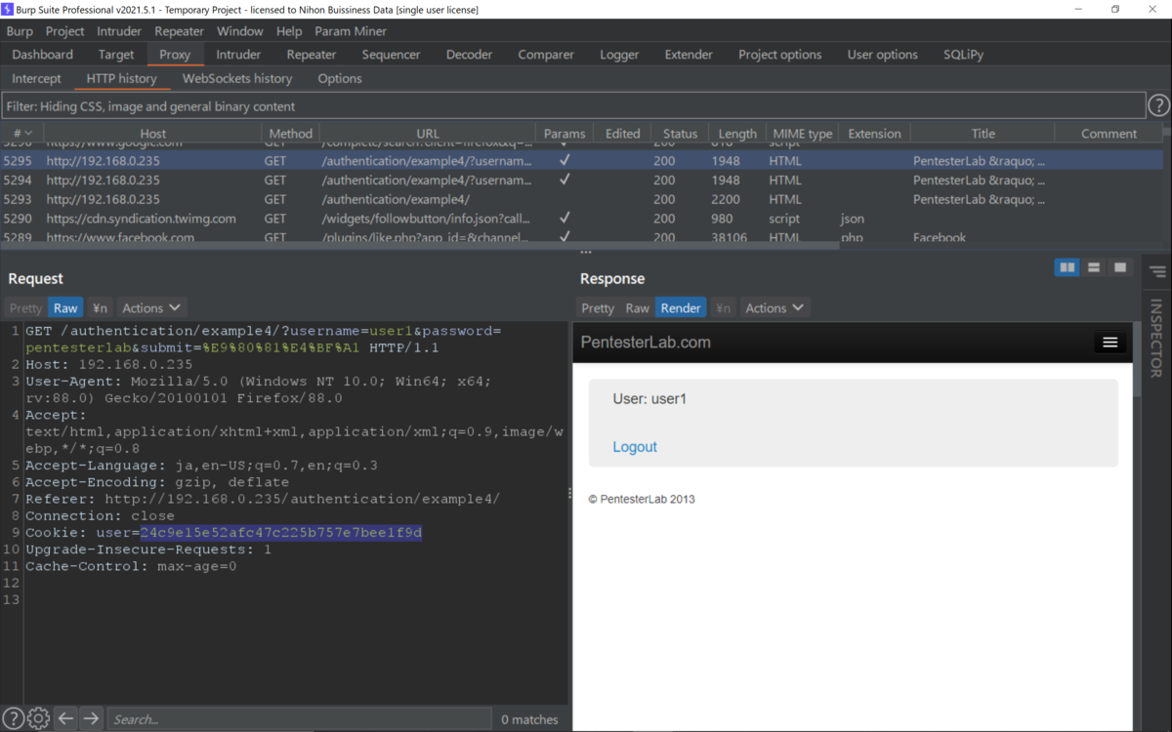This screenshot has height=732, width=1172.
Task: Open search settings gear icon
Action: point(38,718)
